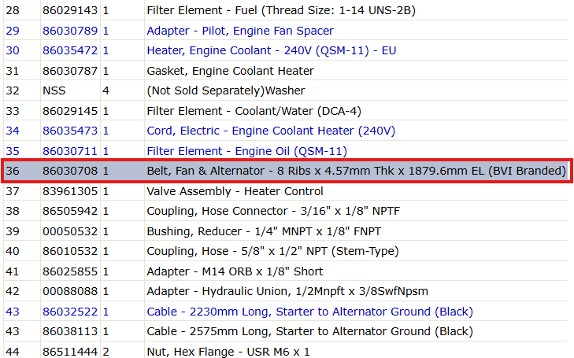Select part number 86035472 link

pyautogui.click(x=70, y=50)
